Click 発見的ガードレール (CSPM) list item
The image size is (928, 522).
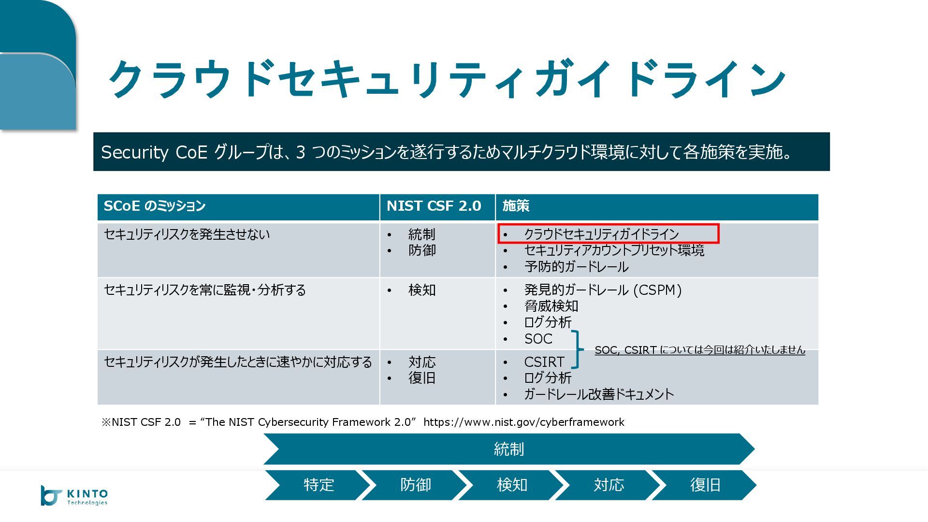[602, 290]
